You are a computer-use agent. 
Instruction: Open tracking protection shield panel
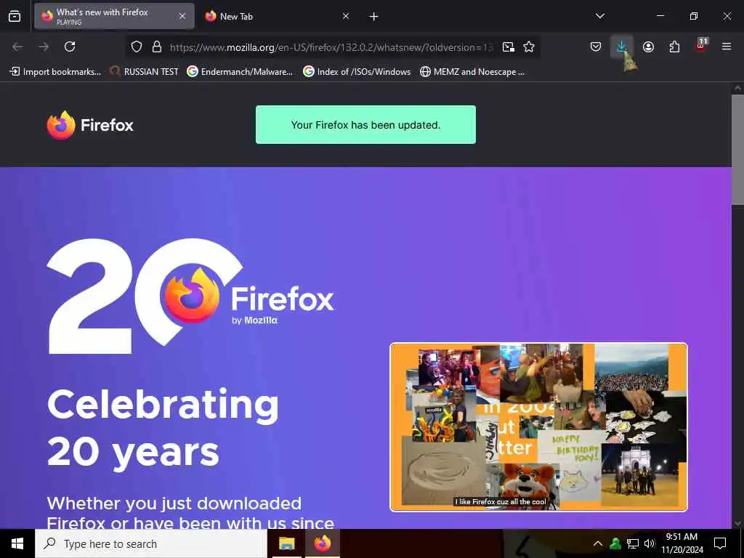pyautogui.click(x=137, y=47)
